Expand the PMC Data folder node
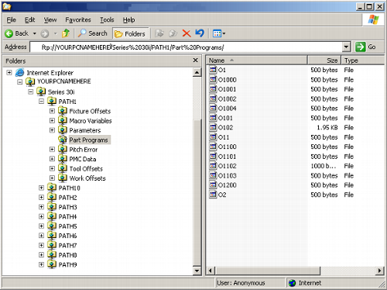This screenshot has height=290, width=387. tap(52, 159)
